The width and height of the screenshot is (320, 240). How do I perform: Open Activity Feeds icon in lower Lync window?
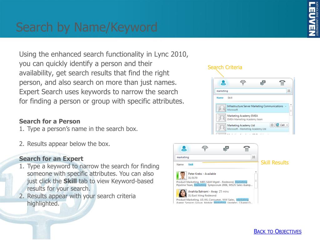click(x=205, y=149)
